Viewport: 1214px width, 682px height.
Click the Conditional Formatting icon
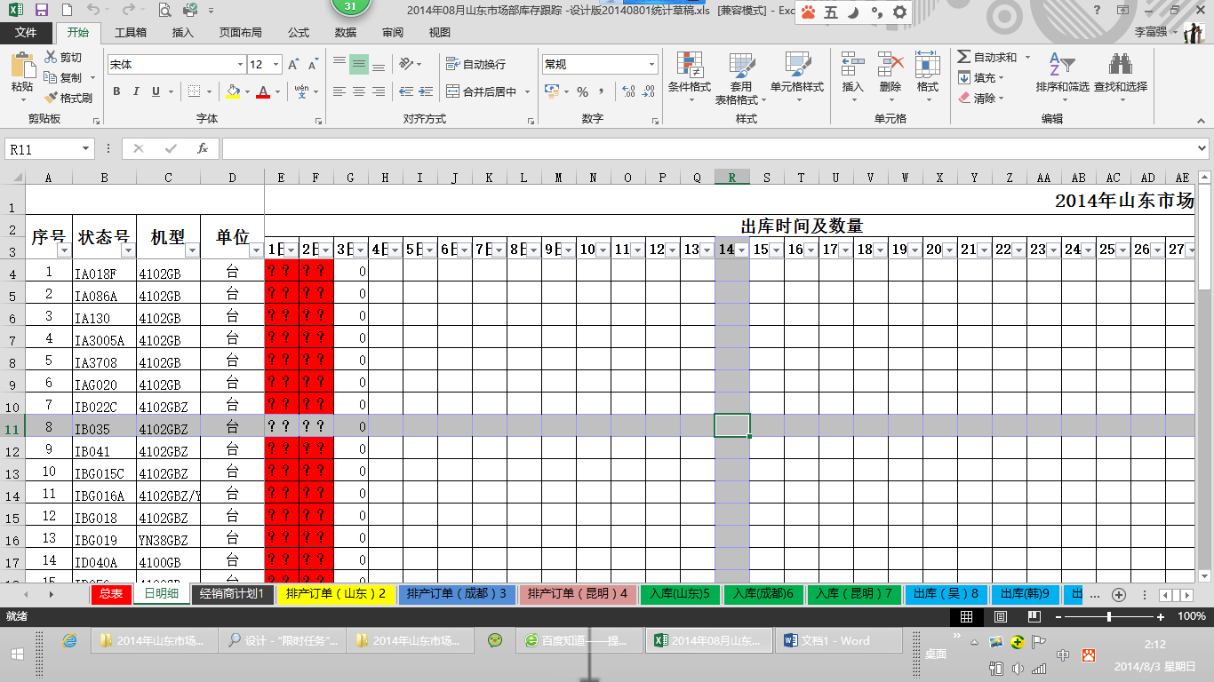[x=689, y=65]
